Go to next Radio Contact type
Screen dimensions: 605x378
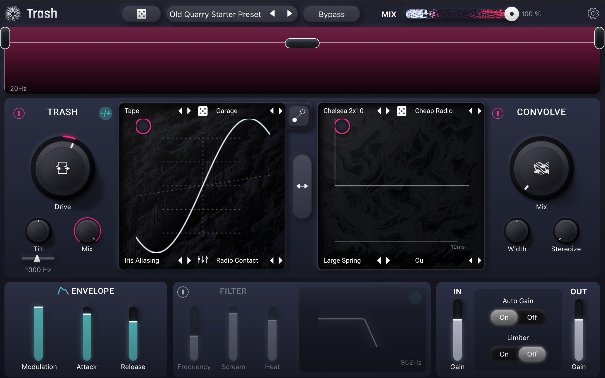point(280,260)
